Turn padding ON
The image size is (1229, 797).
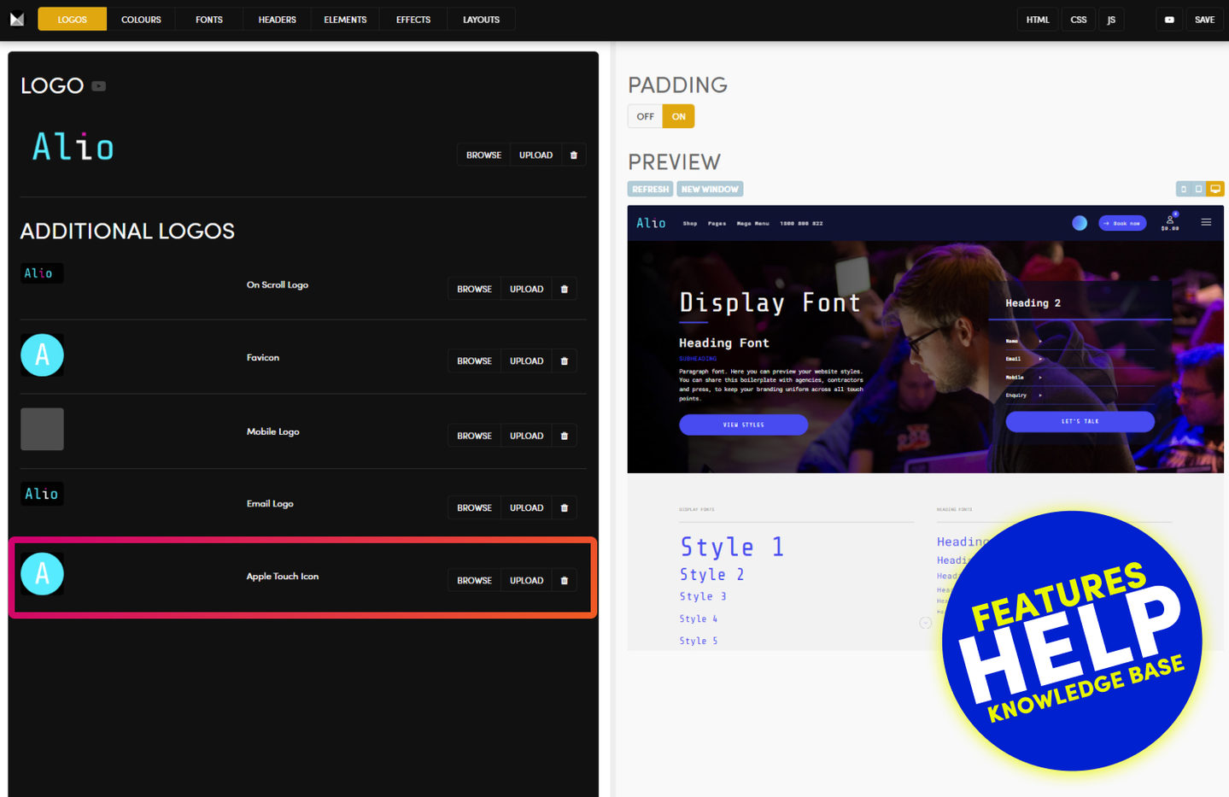(678, 116)
